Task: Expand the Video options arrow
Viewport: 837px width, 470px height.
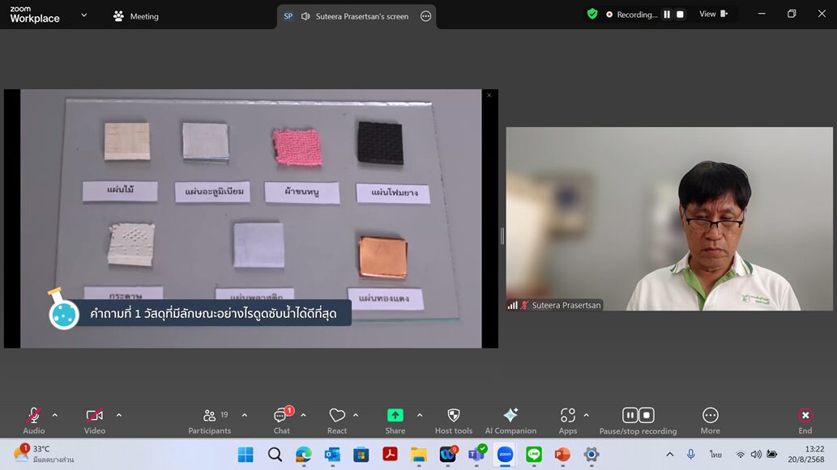Action: pos(119,415)
